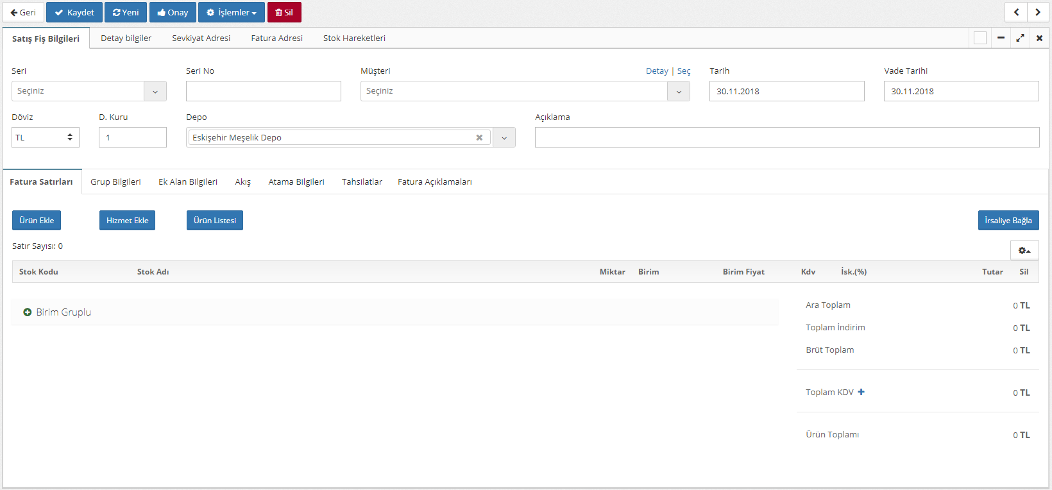Open the Müşteri dropdown list
The width and height of the screenshot is (1052, 490).
click(x=679, y=91)
